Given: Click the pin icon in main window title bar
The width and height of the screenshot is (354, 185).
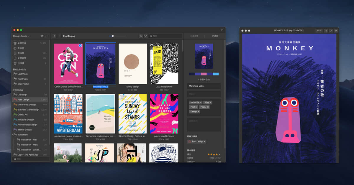Looking at the screenshot, I should coord(222,30).
